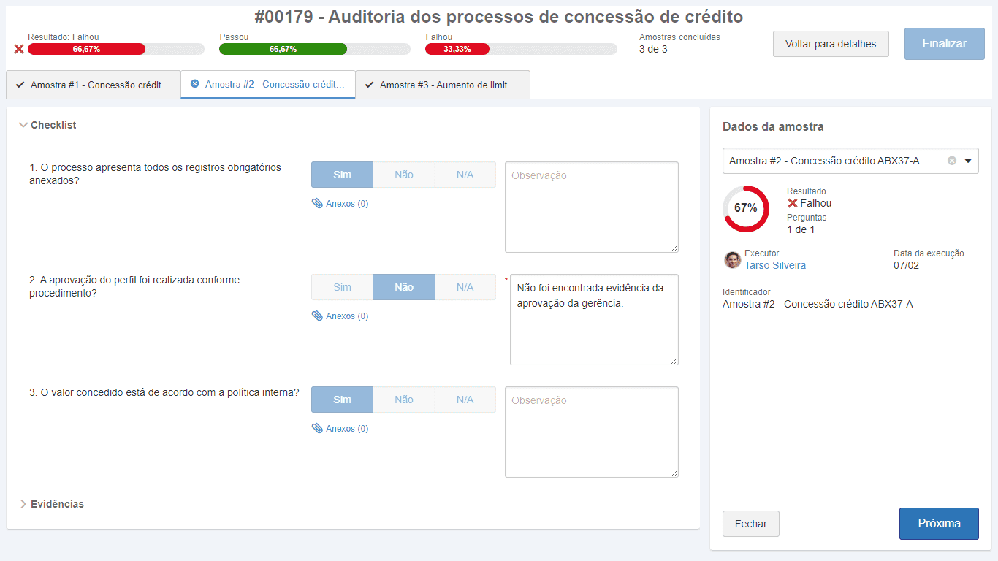Click the paperclip icon under question 3
The height and width of the screenshot is (561, 998).
click(x=317, y=429)
